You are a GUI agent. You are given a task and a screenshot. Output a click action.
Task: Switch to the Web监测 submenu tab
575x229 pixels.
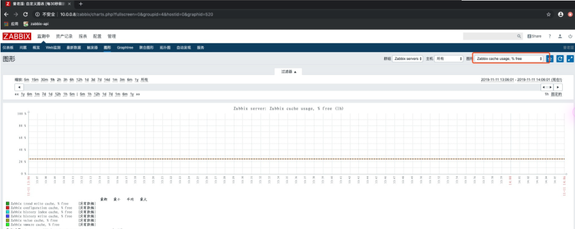click(53, 48)
